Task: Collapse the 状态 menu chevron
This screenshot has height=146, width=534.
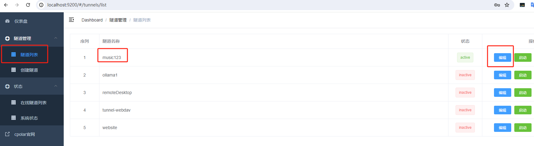Action: point(56,86)
